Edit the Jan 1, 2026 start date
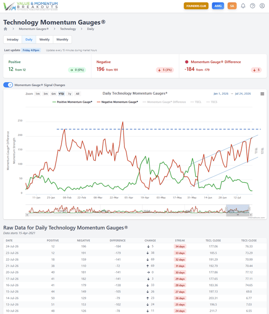The width and height of the screenshot is (269, 314). coord(221,93)
